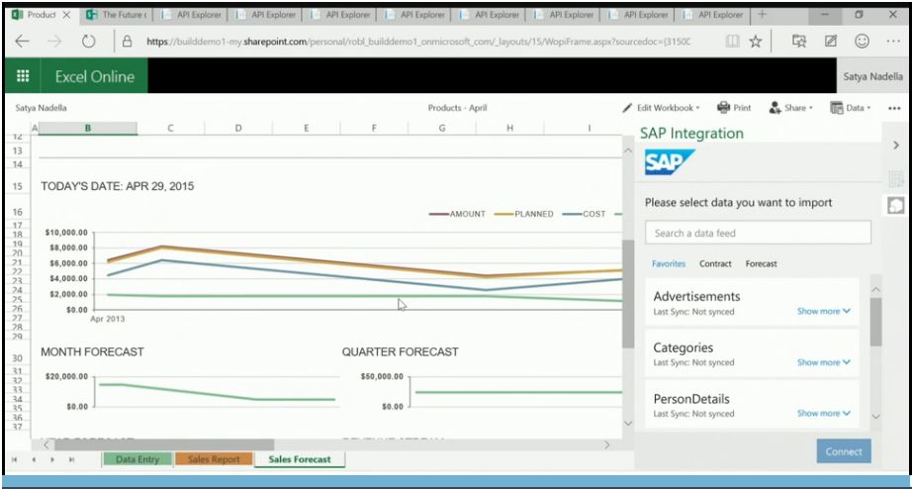The image size is (912, 489).
Task: Select column G header
Action: coord(442,128)
